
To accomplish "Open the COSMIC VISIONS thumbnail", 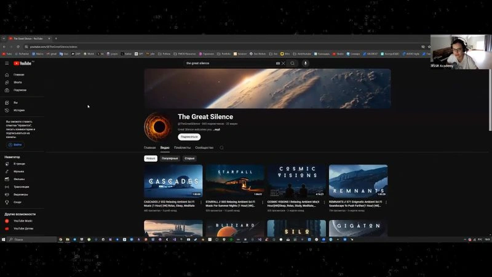I will click(296, 181).
